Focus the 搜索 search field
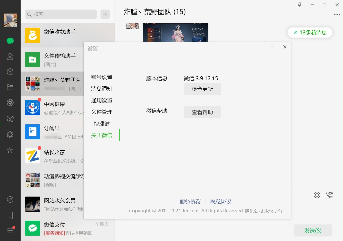Screen dimensions: 343x241 point(61,14)
